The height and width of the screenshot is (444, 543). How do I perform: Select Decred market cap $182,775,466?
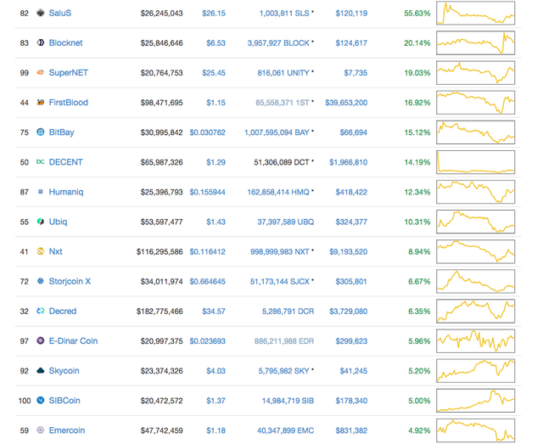click(x=160, y=312)
